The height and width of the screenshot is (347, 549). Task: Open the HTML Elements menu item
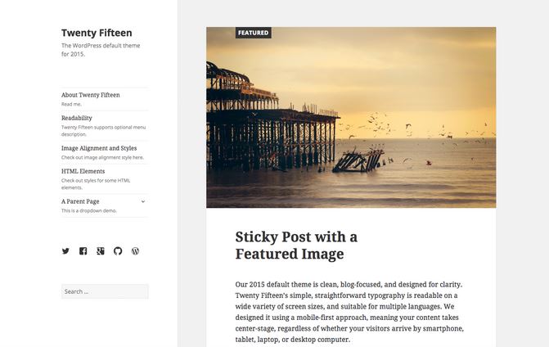83,171
